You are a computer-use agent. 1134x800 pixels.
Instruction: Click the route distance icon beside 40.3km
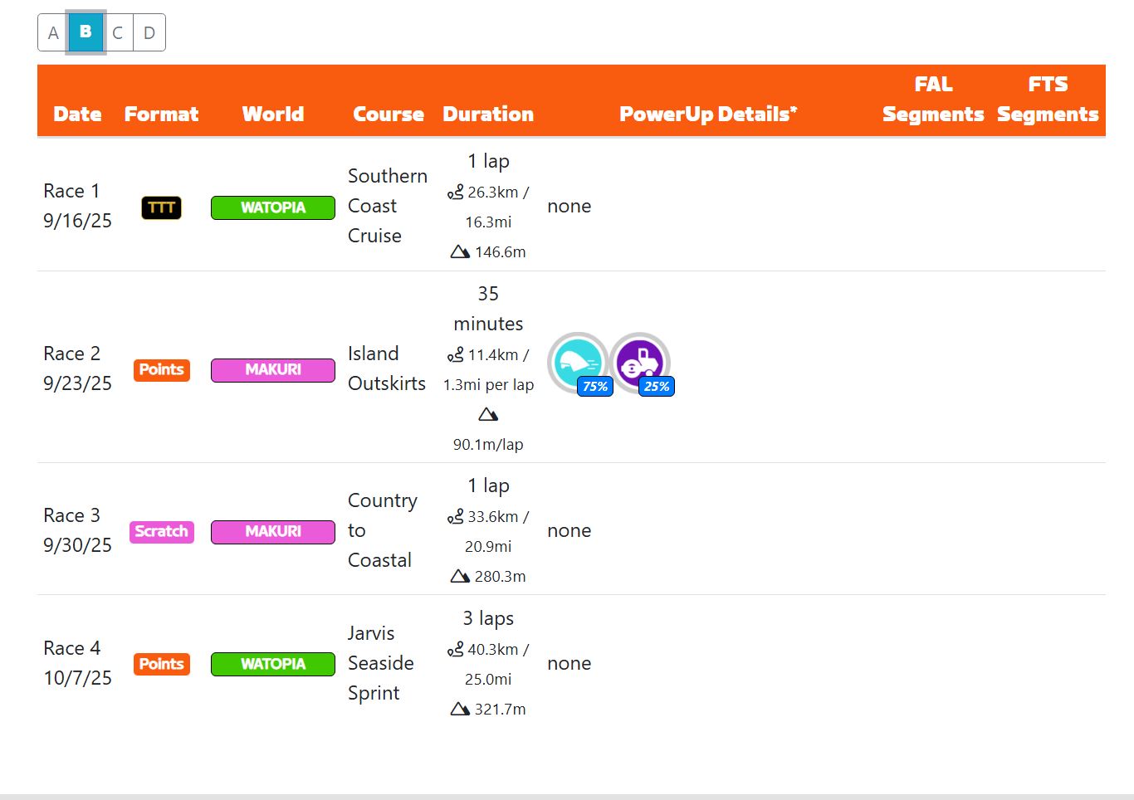[x=455, y=650]
